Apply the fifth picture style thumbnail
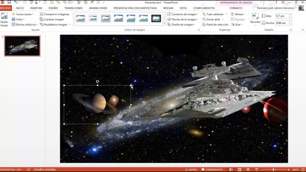Viewport: 306px width, 172px height. pyautogui.click(x=131, y=18)
